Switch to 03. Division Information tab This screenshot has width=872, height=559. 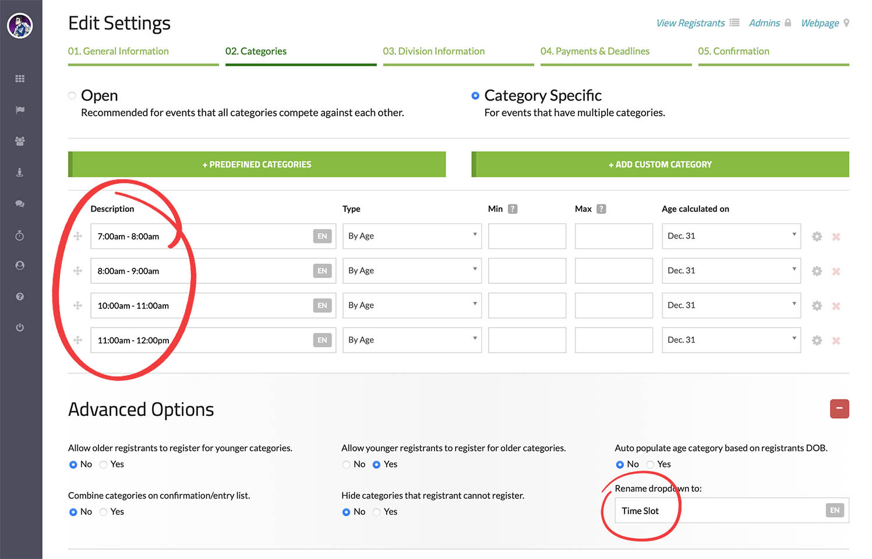point(433,51)
